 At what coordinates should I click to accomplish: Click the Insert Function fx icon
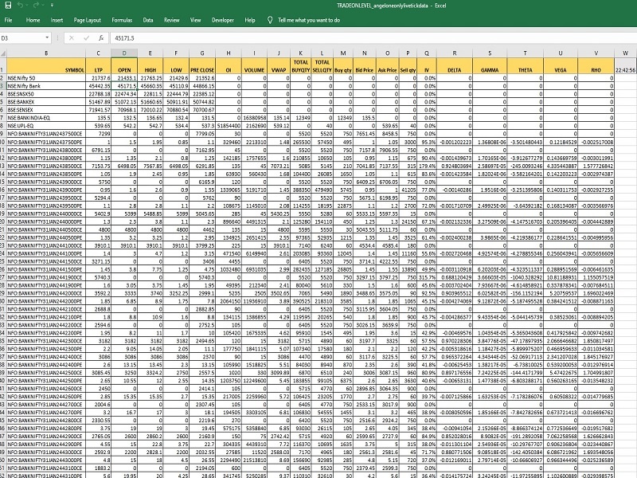tap(101, 37)
